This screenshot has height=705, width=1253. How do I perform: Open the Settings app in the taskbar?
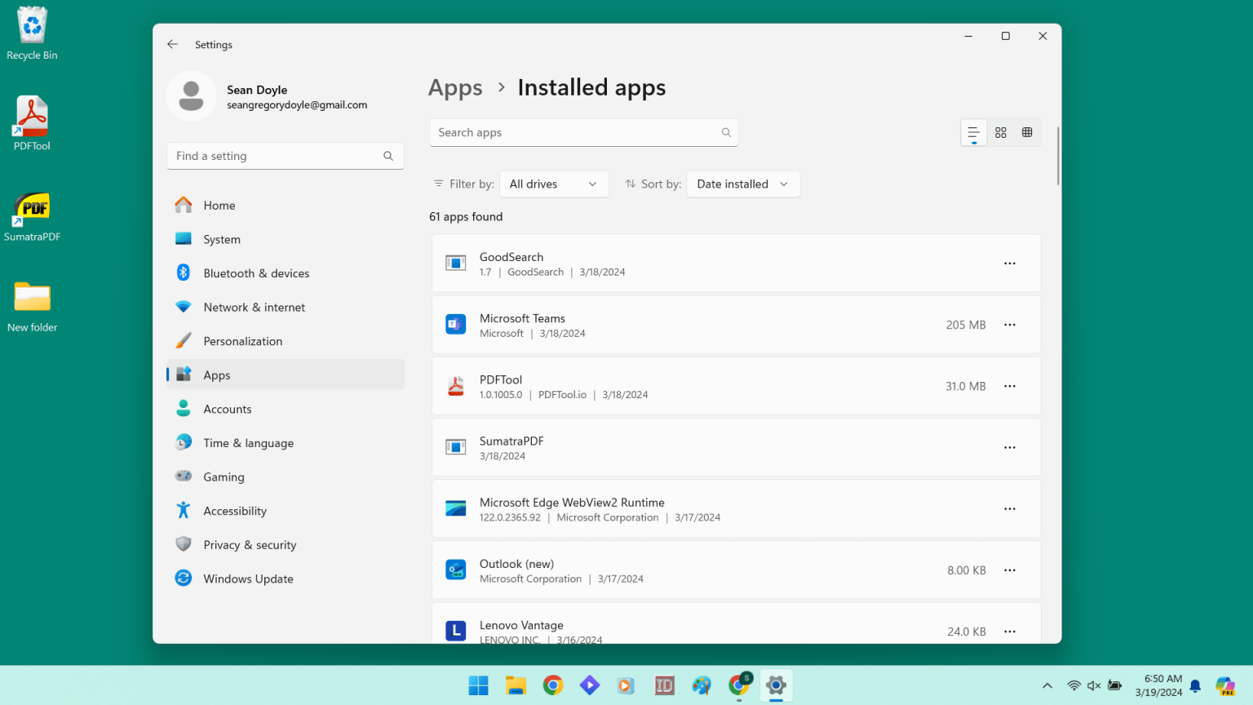point(776,685)
